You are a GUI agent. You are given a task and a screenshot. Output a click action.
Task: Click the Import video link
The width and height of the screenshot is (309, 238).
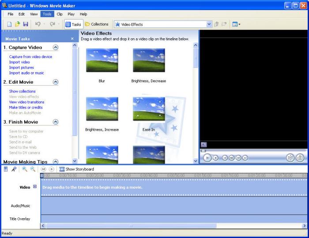tap(19, 62)
